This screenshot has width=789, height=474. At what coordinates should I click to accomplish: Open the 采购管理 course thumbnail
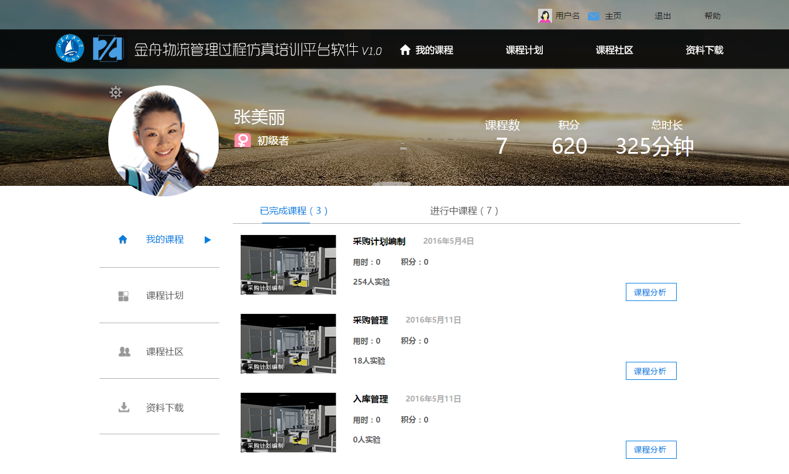[288, 344]
